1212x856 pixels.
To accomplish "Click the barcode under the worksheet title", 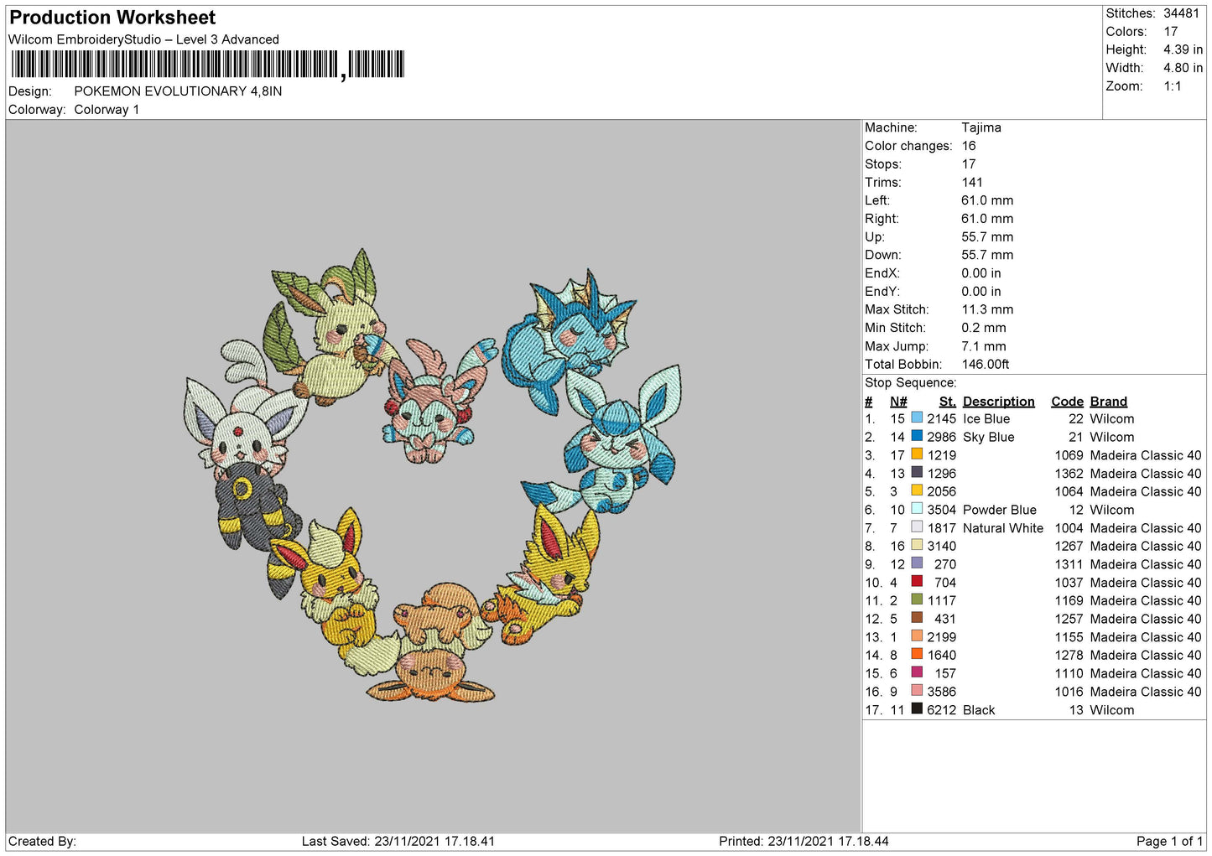I will 207,65.
